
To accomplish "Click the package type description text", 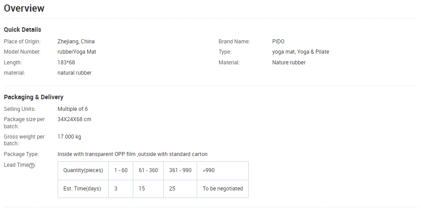I will click(x=132, y=154).
